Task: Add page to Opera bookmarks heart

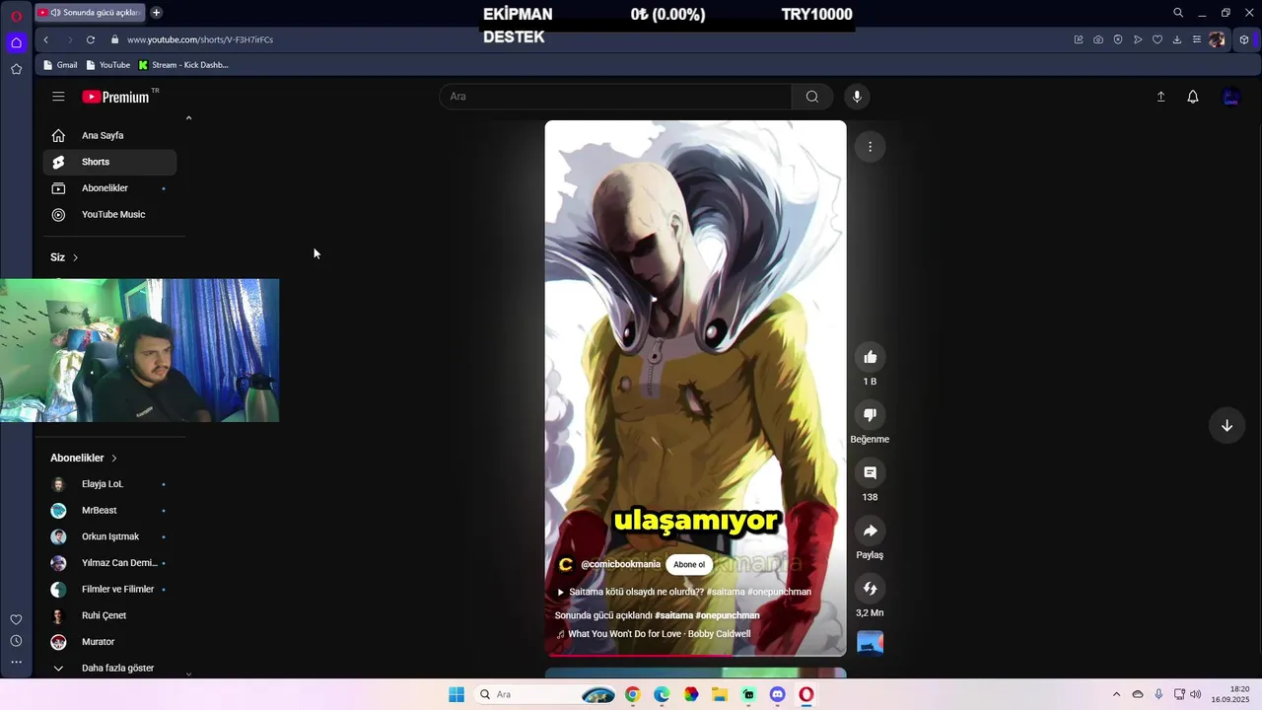Action: pyautogui.click(x=1157, y=39)
